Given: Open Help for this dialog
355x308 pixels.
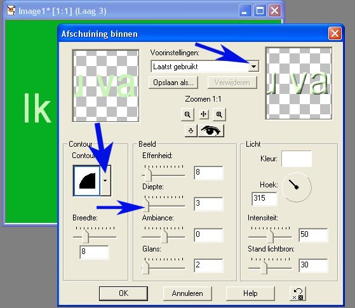Looking at the screenshot, I should 250,293.
